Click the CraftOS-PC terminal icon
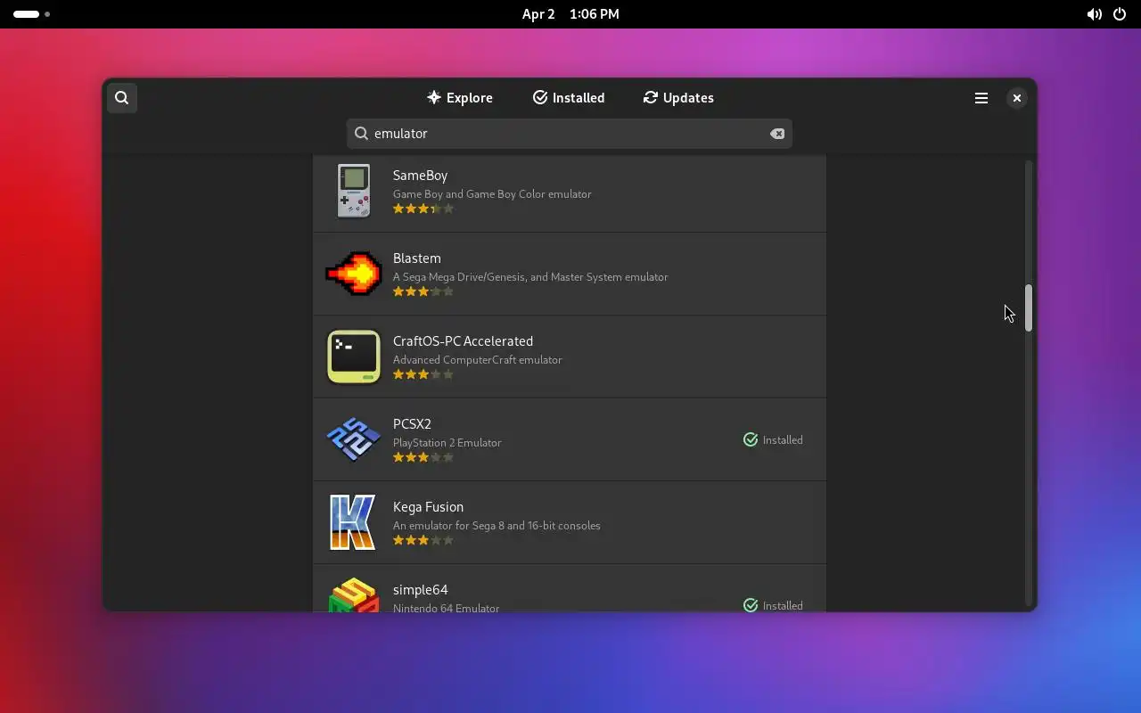 (354, 356)
